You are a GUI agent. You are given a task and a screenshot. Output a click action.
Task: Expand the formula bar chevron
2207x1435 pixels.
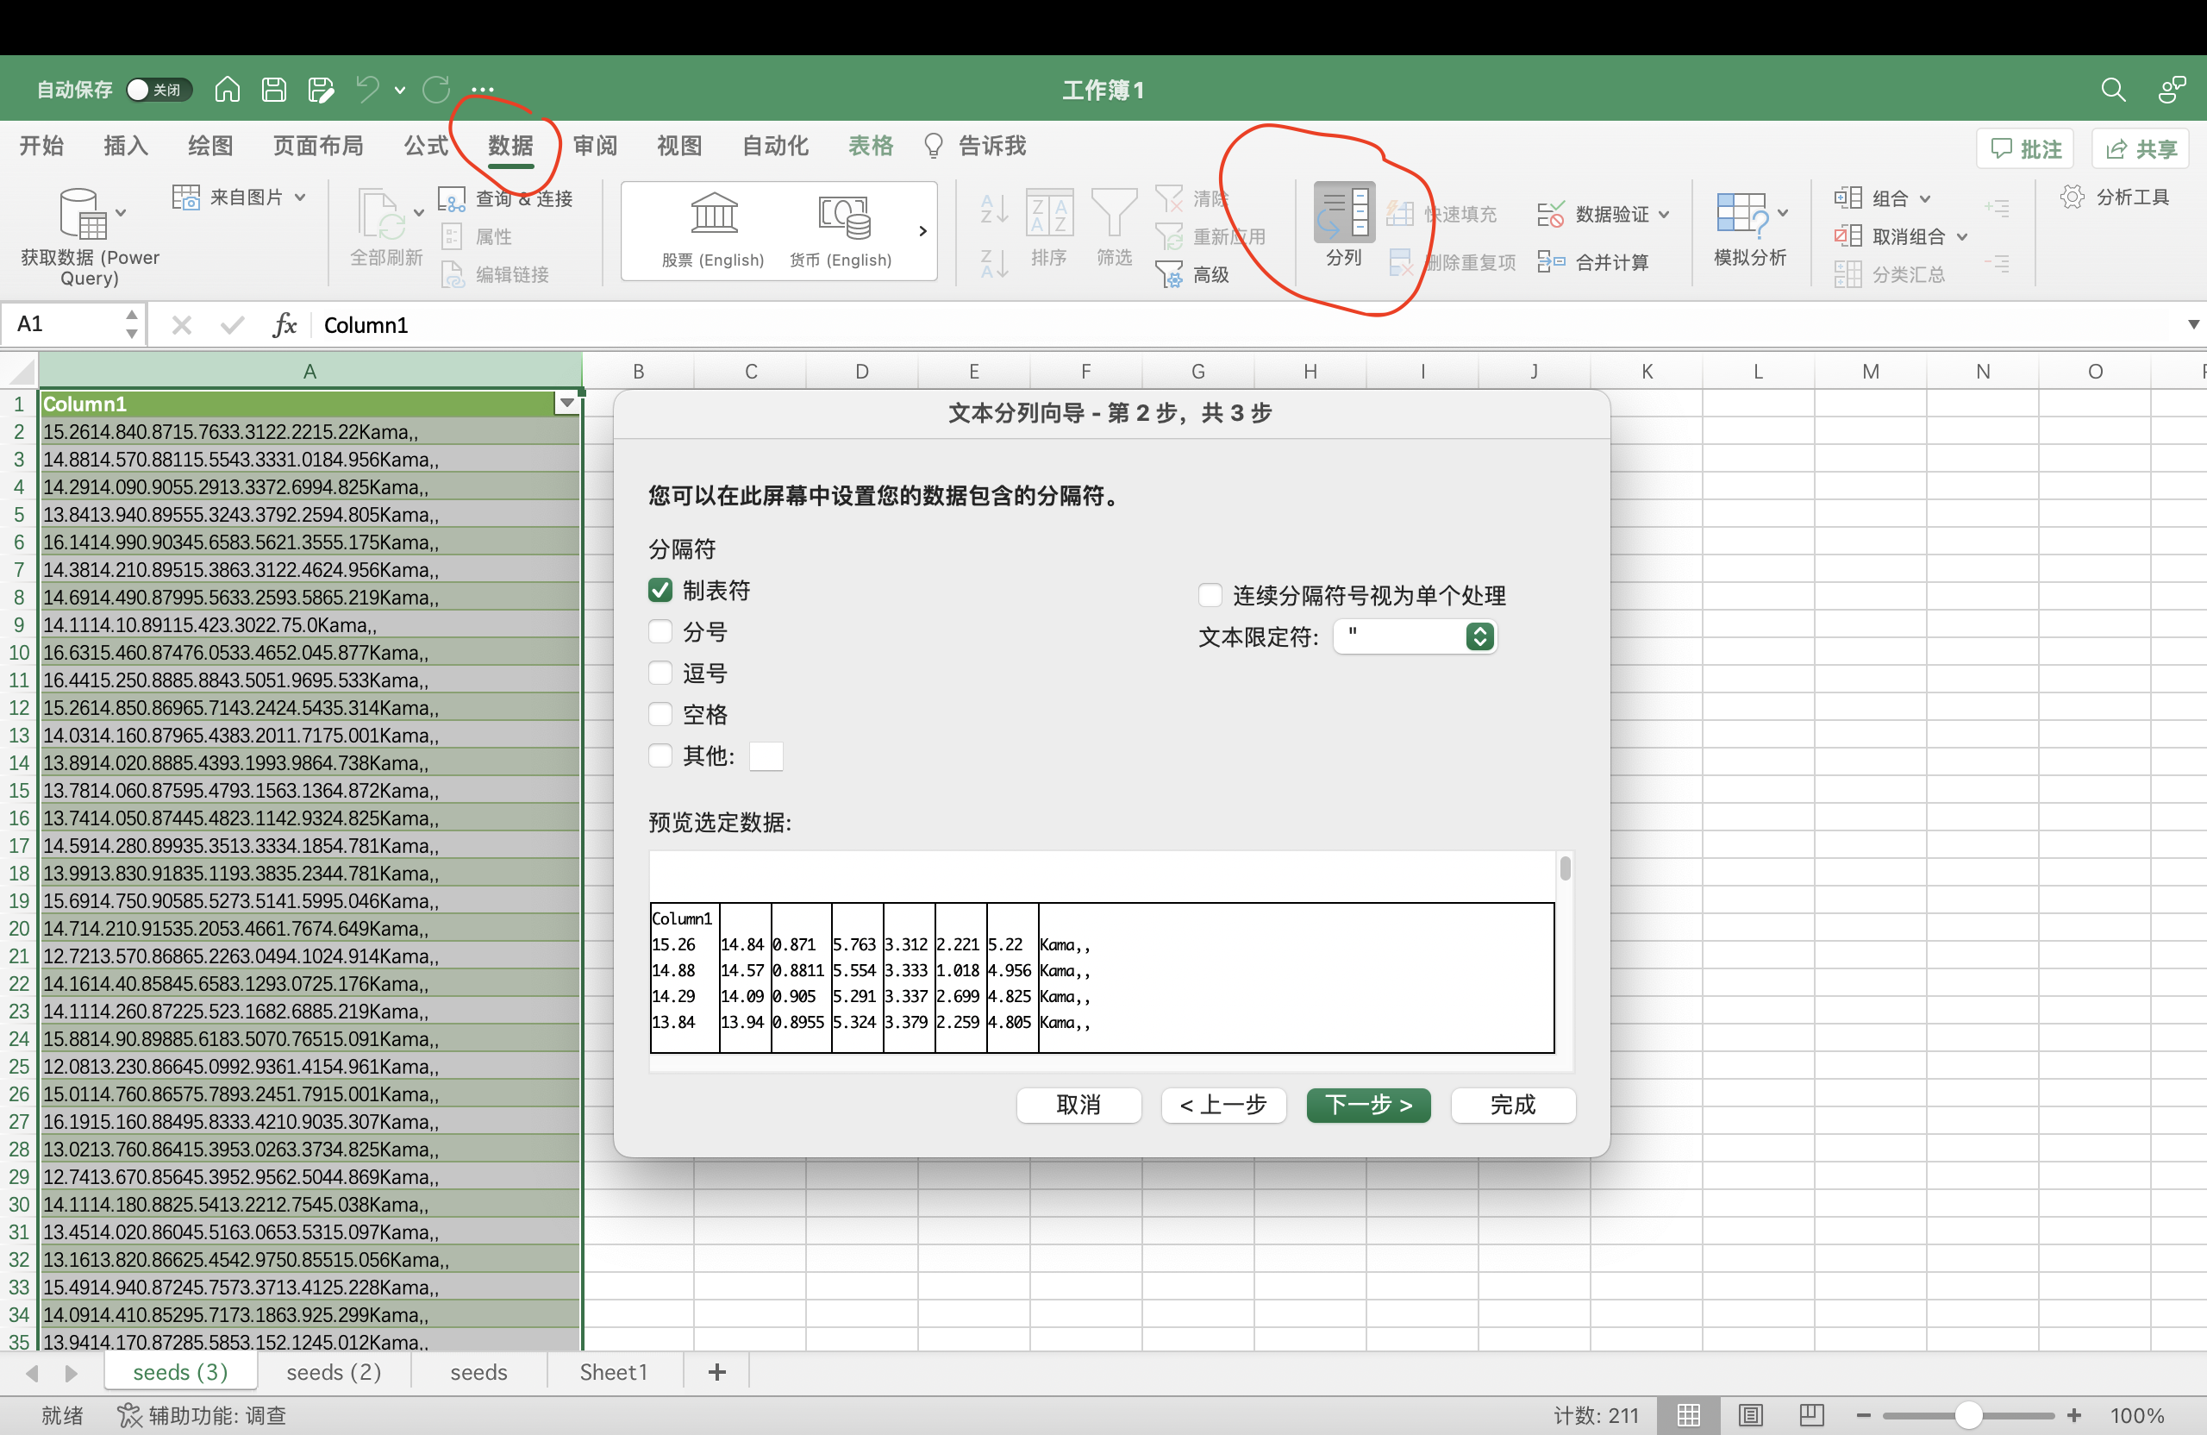(2193, 324)
